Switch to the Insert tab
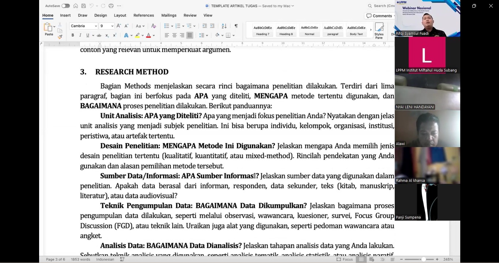 (65, 15)
